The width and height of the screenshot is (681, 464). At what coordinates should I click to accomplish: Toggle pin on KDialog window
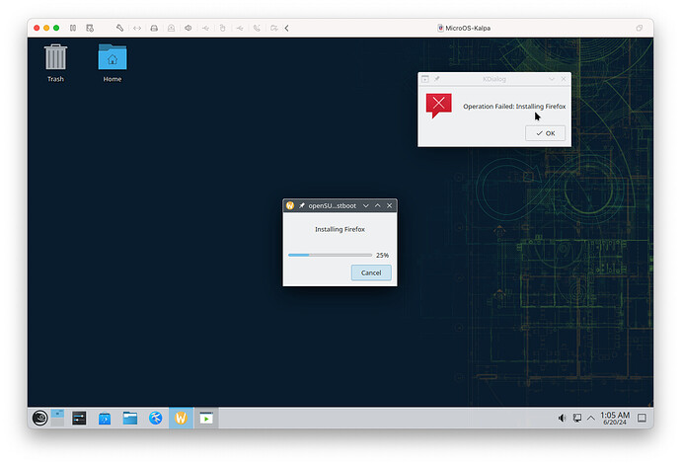[x=437, y=78]
